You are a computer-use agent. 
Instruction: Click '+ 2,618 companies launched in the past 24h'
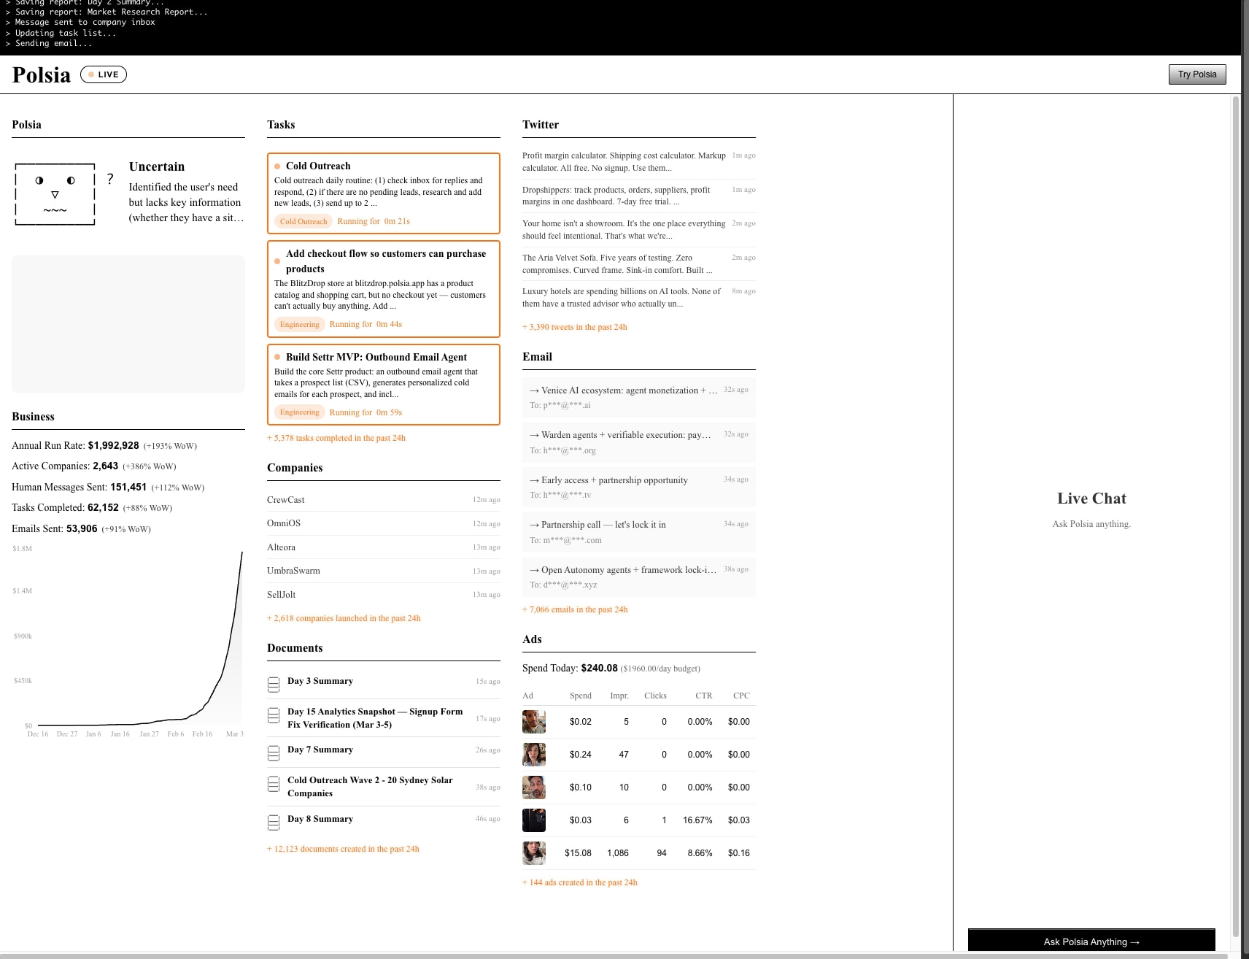click(x=344, y=618)
